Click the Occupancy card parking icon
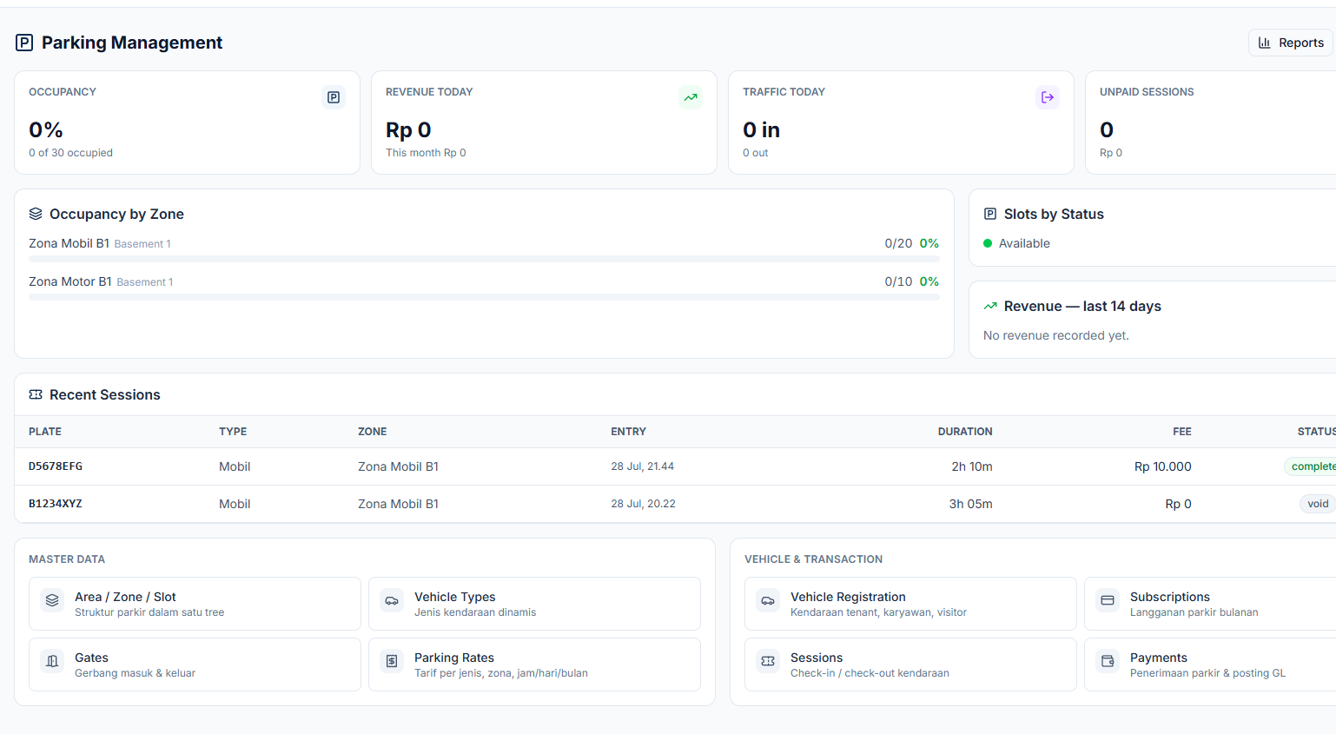Viewport: 1336px width, 734px height. [x=334, y=97]
